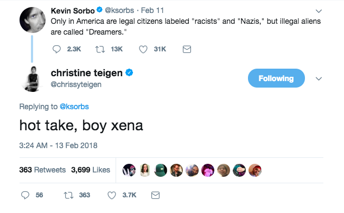View the list of 363 Retweets
344x213 pixels.
point(42,170)
